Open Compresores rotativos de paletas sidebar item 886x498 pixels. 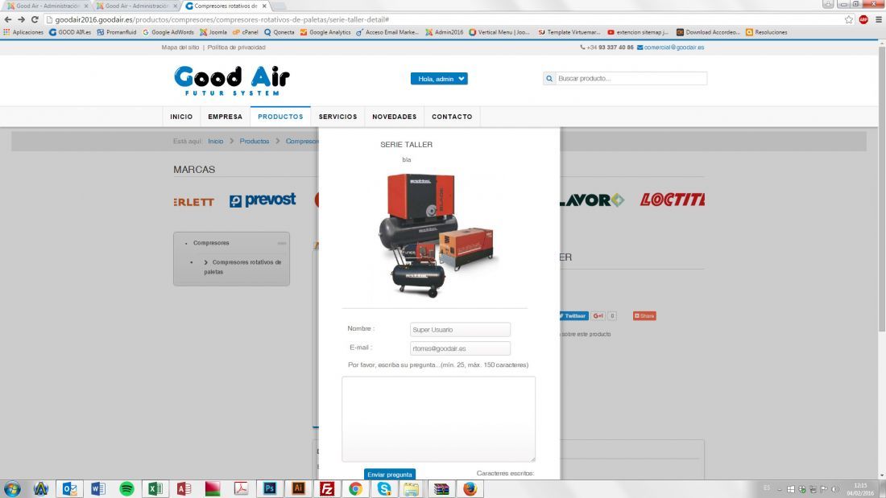coord(243,267)
